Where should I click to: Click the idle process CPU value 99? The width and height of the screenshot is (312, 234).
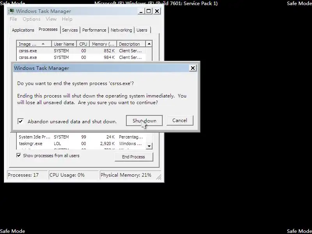tap(83, 137)
